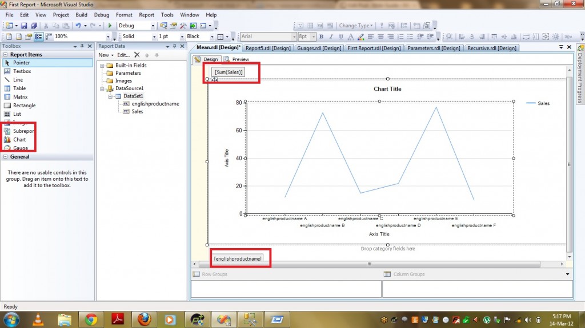This screenshot has height=328, width=585.
Task: Select the Chart item in Toolbox
Action: click(19, 139)
